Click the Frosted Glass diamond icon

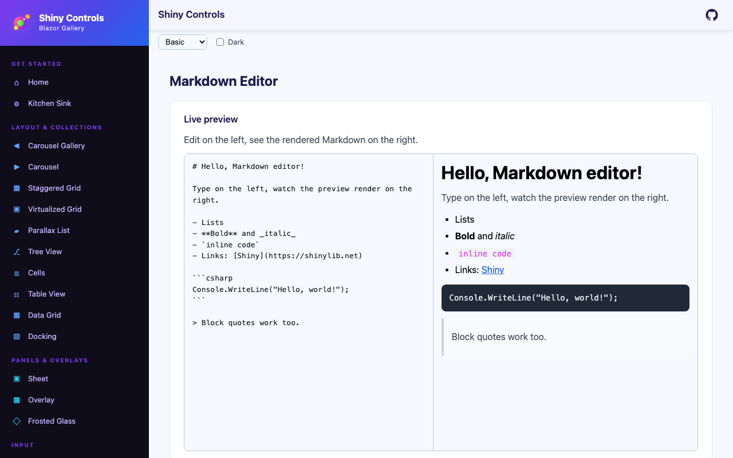(17, 421)
